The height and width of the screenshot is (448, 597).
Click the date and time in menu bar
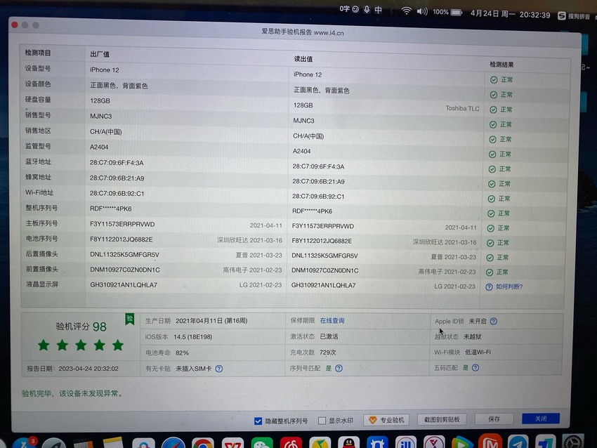[x=510, y=14]
